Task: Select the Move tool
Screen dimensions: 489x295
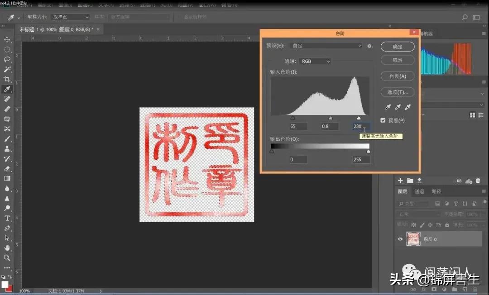Action: click(x=7, y=39)
